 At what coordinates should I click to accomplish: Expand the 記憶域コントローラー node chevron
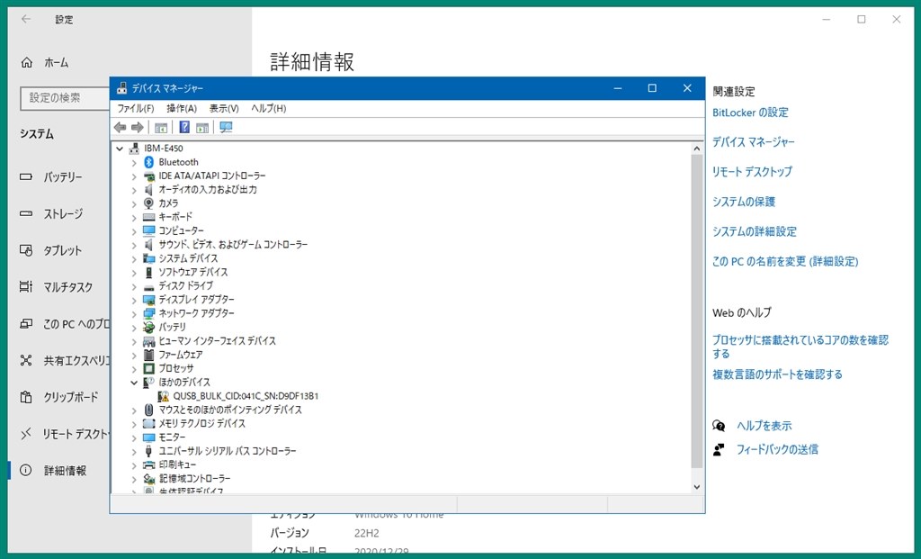[x=134, y=479]
